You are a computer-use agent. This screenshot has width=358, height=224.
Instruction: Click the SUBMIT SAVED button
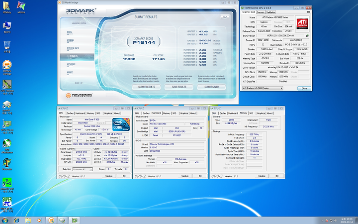[212, 87]
